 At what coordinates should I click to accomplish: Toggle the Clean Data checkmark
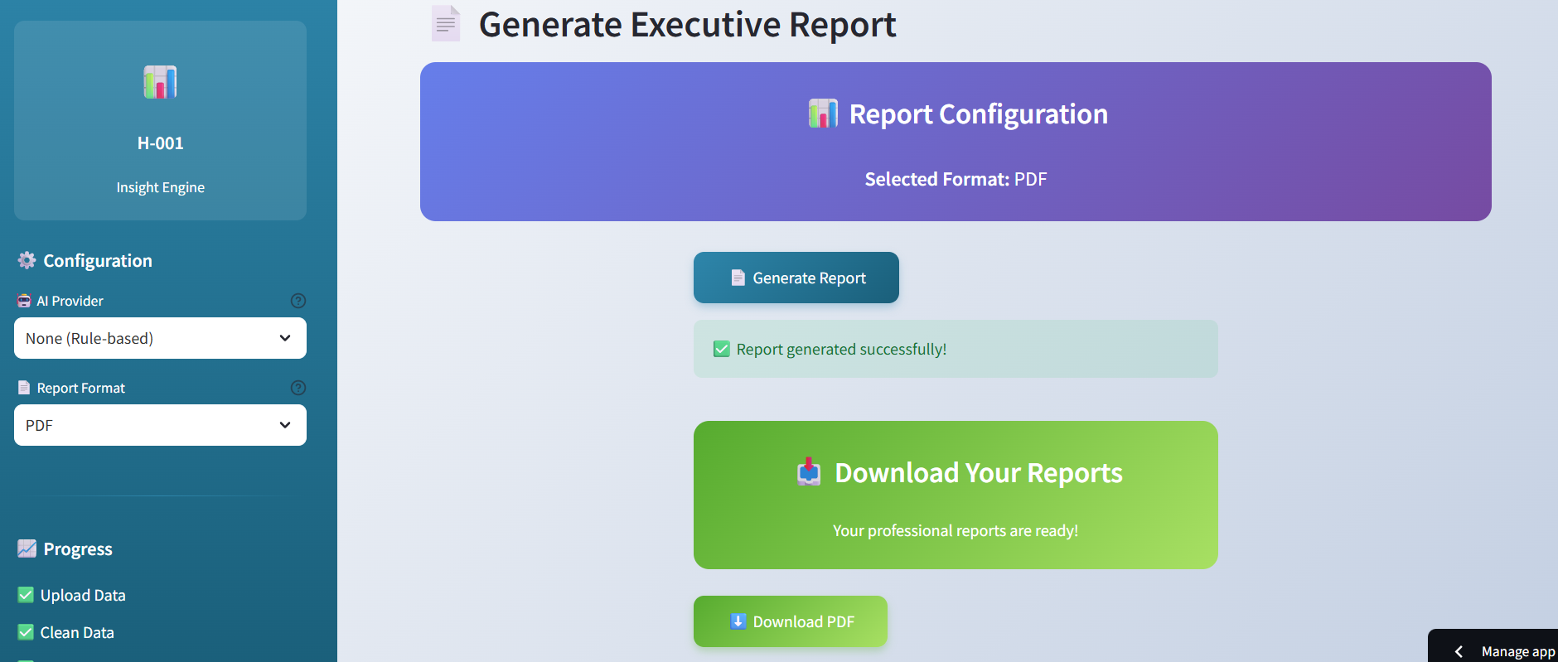(x=26, y=632)
